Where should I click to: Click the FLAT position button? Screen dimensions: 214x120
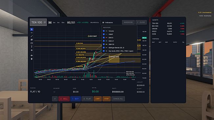(x=87, y=99)
